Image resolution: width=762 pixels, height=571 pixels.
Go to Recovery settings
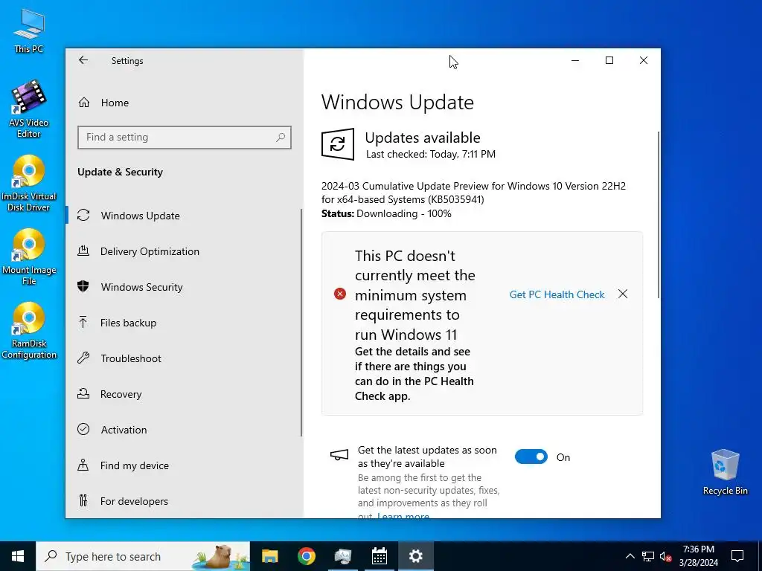click(121, 394)
